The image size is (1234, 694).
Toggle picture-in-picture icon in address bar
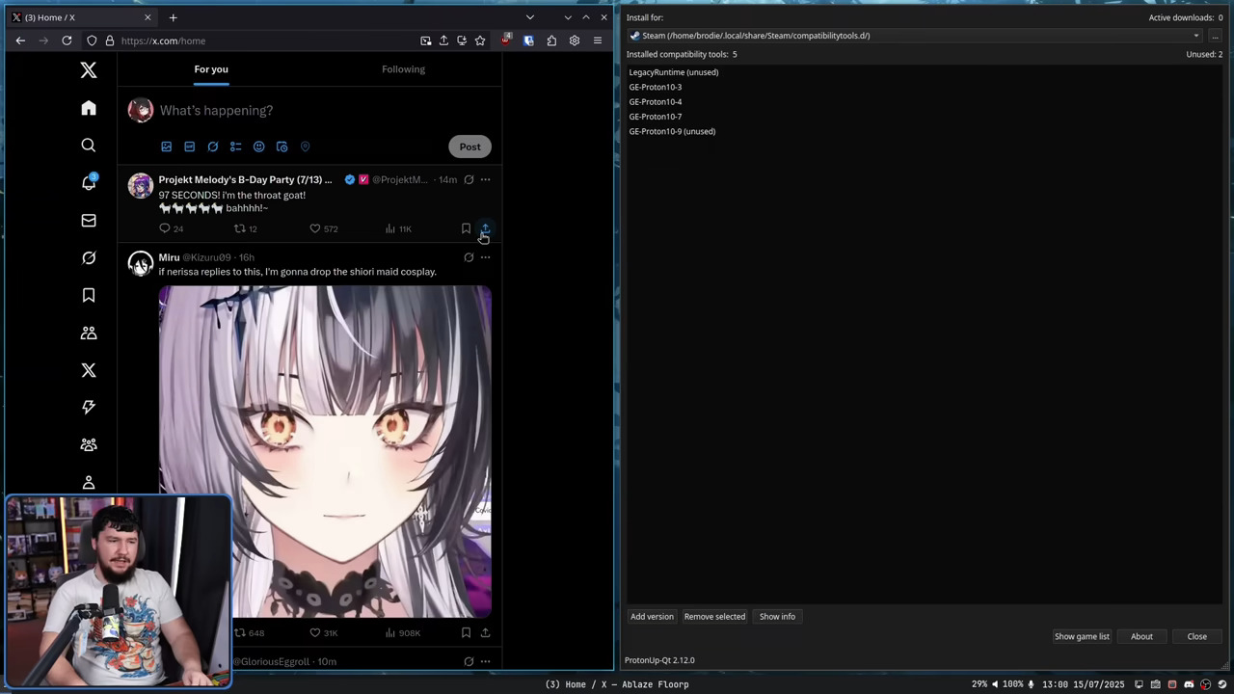pyautogui.click(x=426, y=40)
